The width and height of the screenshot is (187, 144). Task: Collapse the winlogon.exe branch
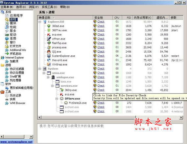coord(48,77)
